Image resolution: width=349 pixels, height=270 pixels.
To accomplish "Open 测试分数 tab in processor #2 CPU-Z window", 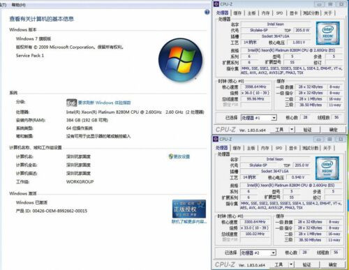I will (x=310, y=148).
